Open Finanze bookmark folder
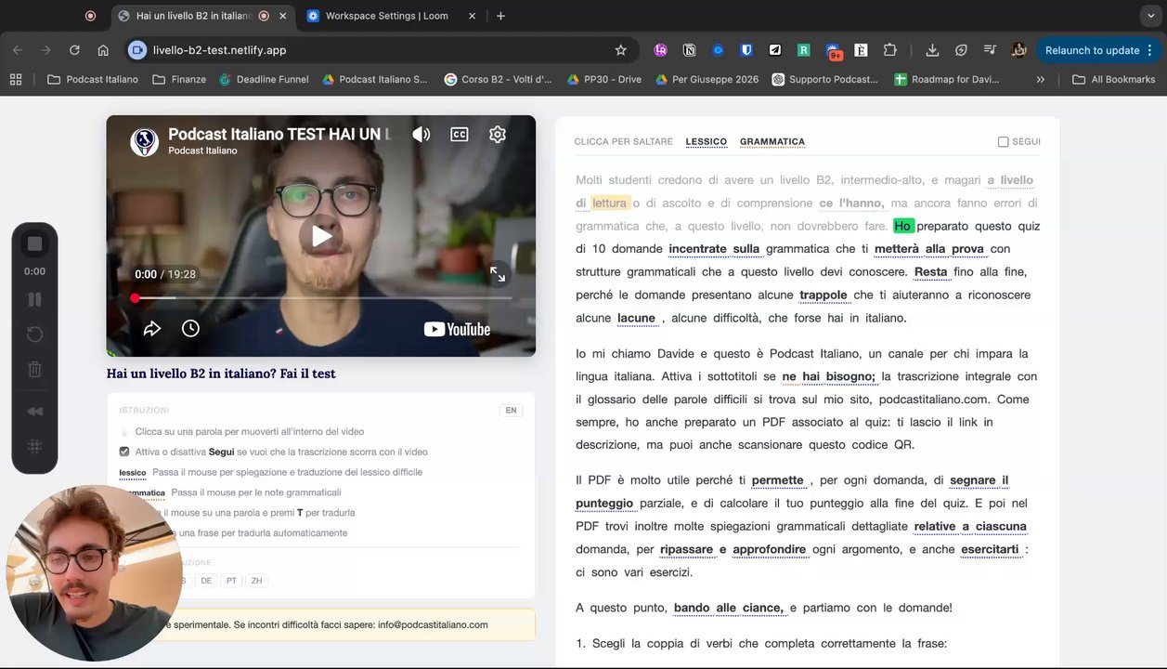 tap(178, 80)
